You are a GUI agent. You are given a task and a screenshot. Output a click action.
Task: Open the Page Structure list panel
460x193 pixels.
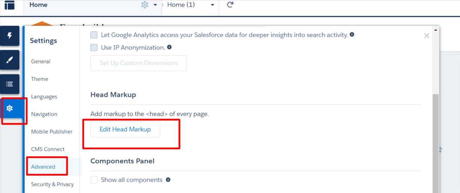tap(9, 84)
